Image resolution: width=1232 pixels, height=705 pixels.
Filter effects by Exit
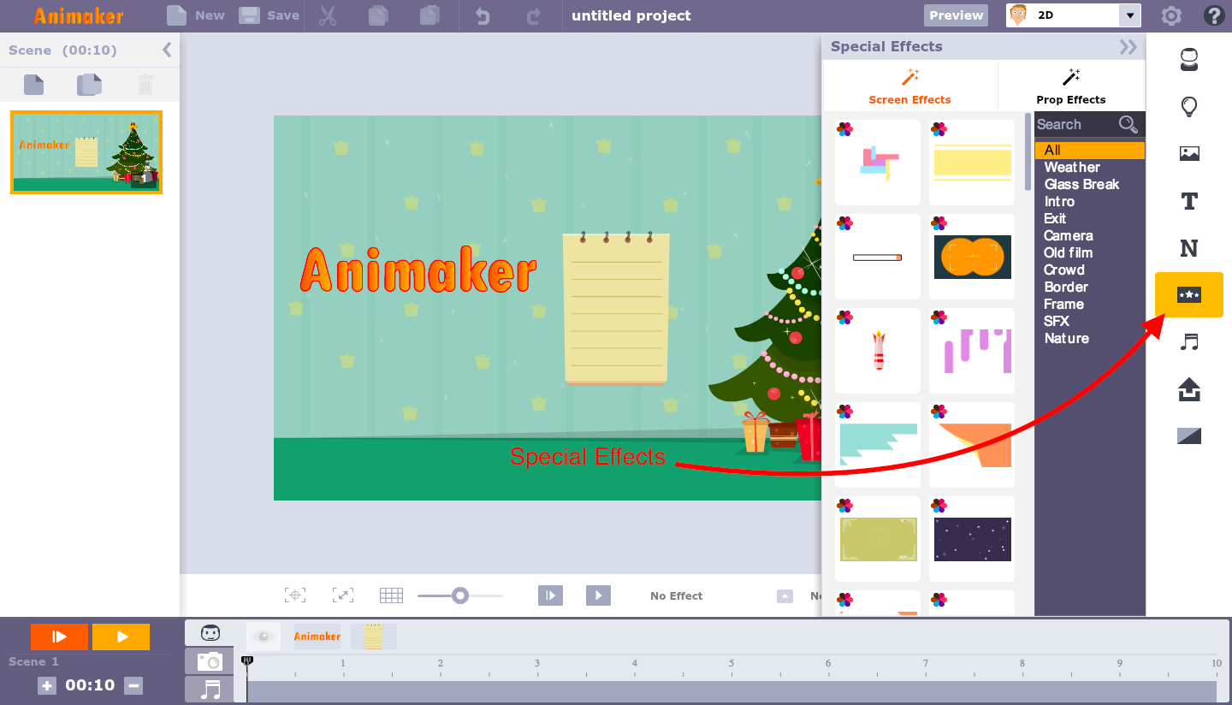coord(1055,219)
